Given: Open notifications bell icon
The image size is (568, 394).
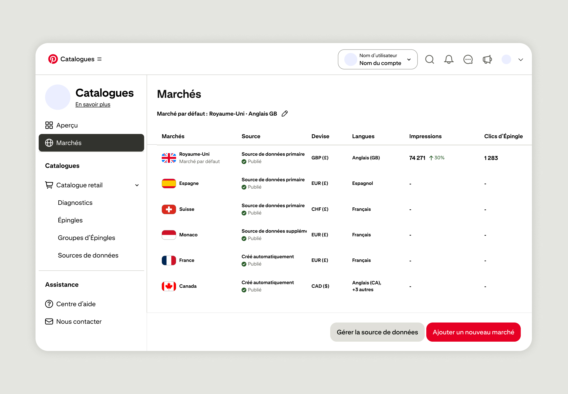Looking at the screenshot, I should pyautogui.click(x=449, y=59).
